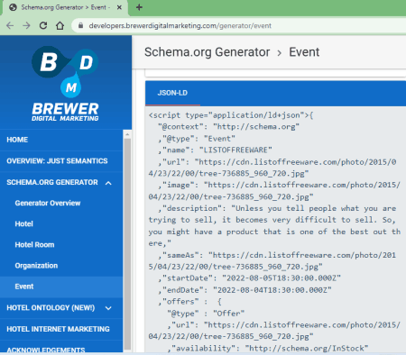Click the browser back arrow

click(x=10, y=25)
